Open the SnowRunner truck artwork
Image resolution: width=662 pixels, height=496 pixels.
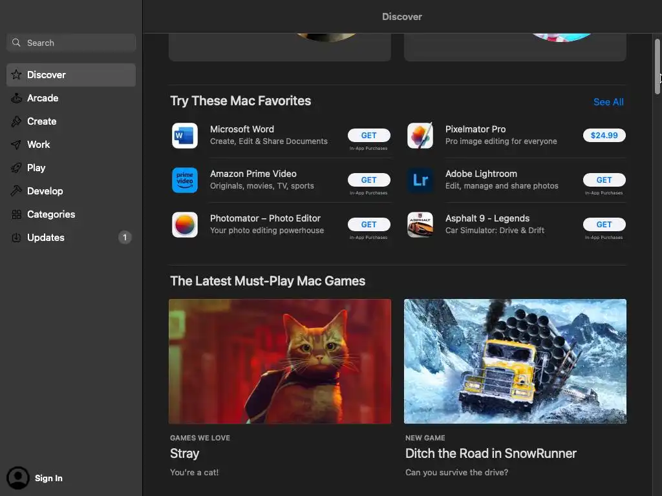[515, 362]
